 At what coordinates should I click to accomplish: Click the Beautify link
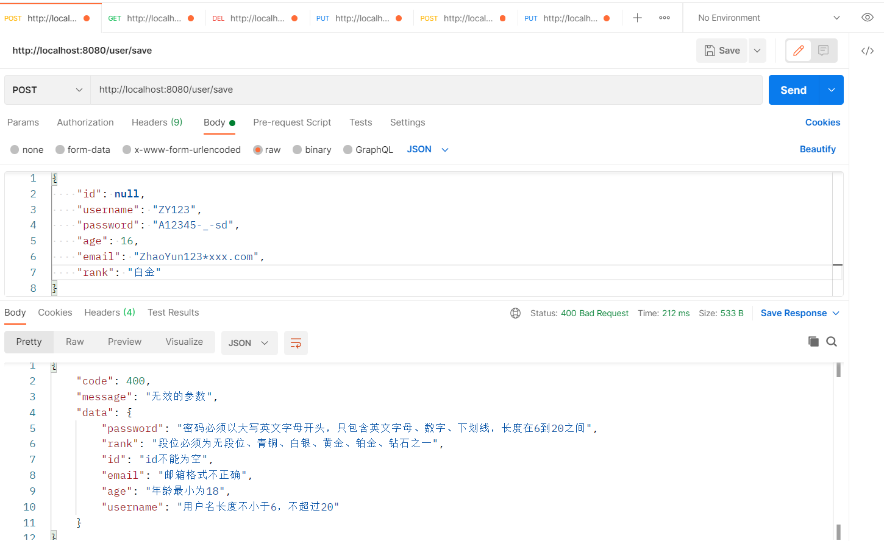pyautogui.click(x=817, y=149)
